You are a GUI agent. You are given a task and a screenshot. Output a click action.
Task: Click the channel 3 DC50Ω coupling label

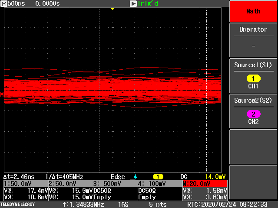point(103,191)
